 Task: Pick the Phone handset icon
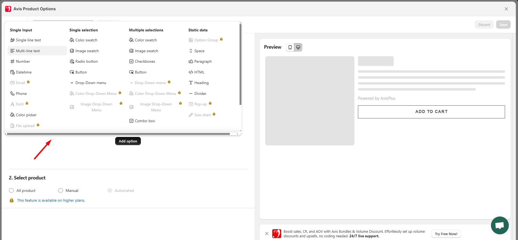coord(12,94)
